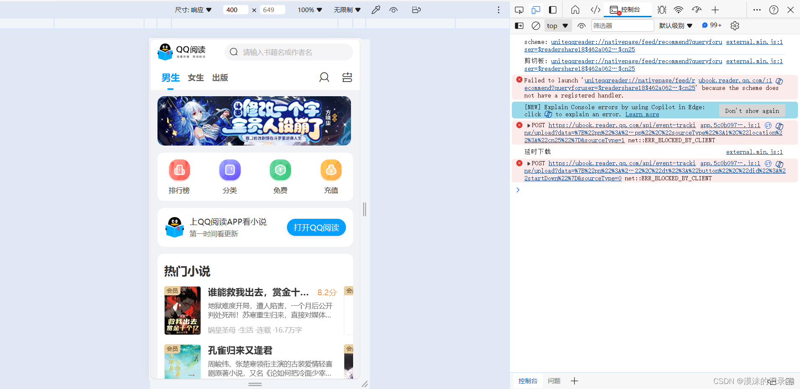800x389 pixels.
Task: Open the user profile icon
Action: pyautogui.click(x=324, y=77)
